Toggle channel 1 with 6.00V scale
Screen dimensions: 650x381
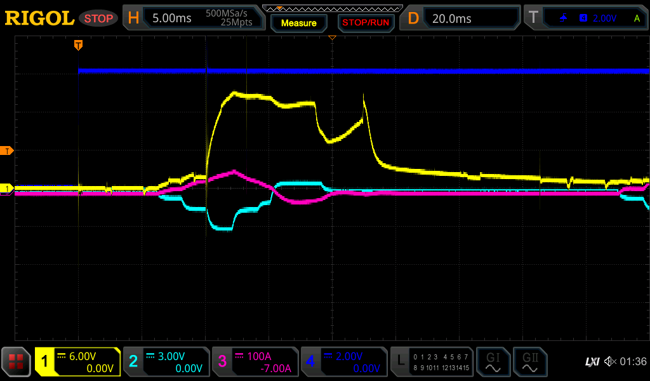click(x=77, y=362)
